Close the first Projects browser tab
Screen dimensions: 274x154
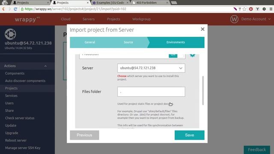48,3
